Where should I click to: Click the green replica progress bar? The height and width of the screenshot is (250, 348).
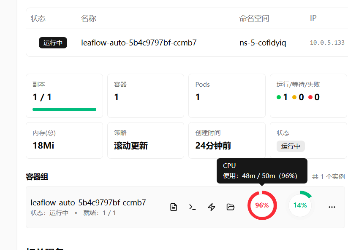64,109
